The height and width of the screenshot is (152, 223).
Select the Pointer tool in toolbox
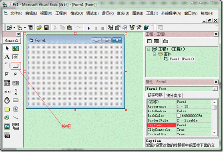(7, 49)
